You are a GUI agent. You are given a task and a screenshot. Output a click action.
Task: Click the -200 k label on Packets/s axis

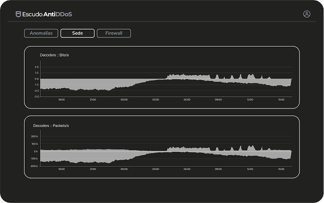[x=35, y=165]
